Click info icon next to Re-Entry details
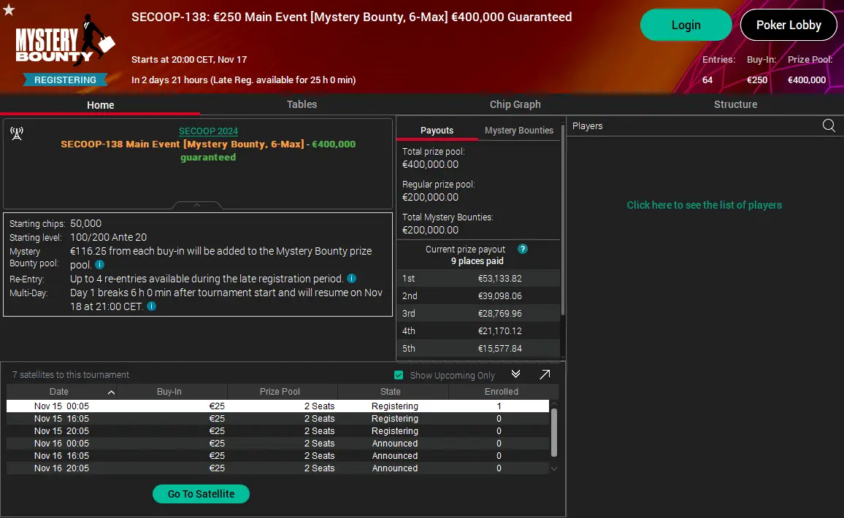 click(x=351, y=279)
